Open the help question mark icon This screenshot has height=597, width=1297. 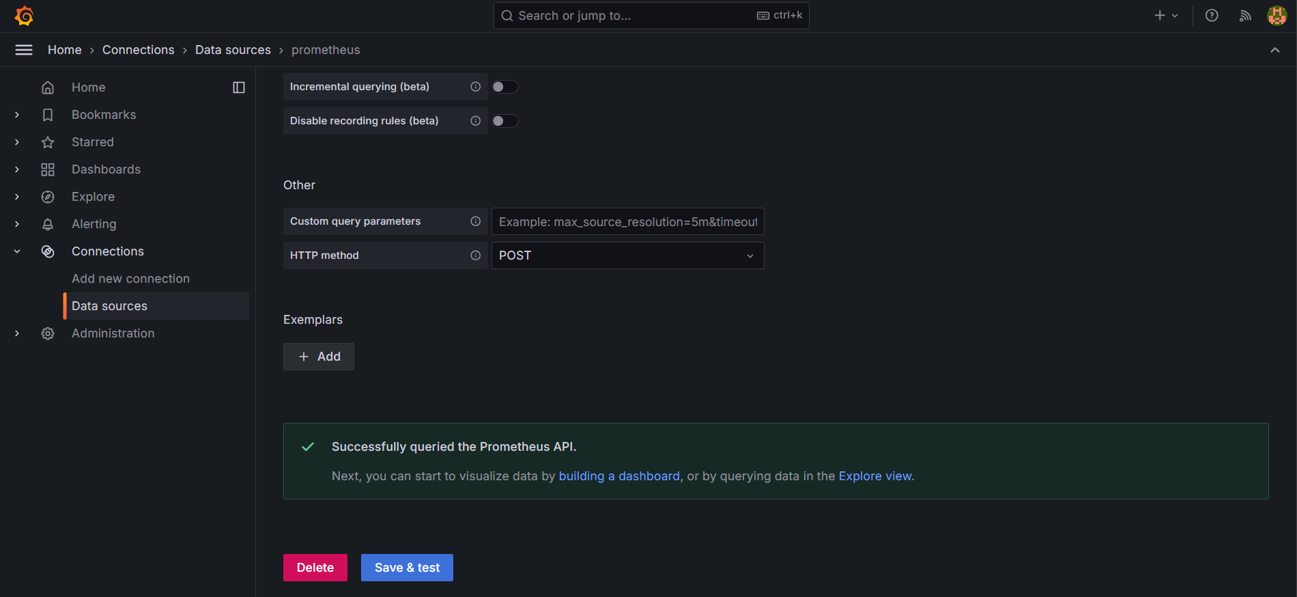[1212, 16]
